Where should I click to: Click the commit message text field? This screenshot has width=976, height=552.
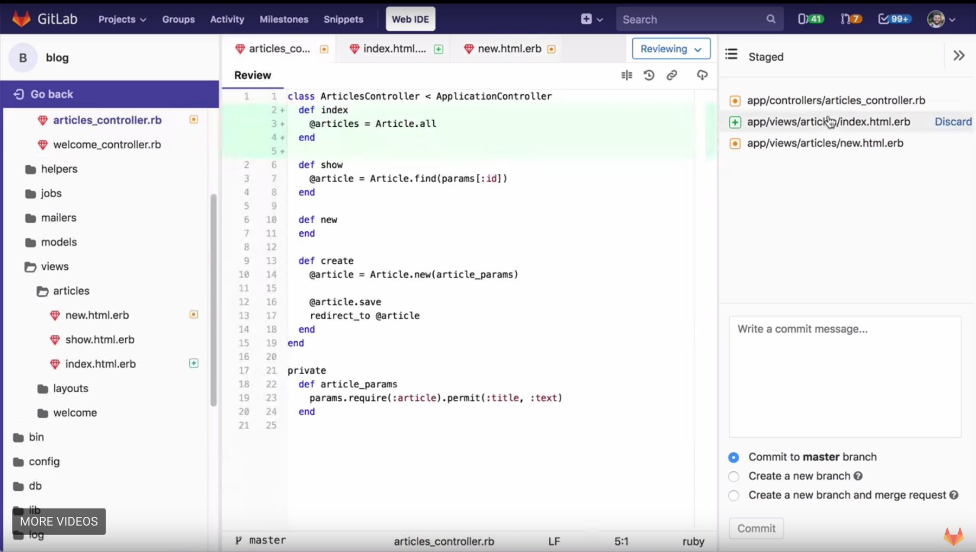pos(844,376)
